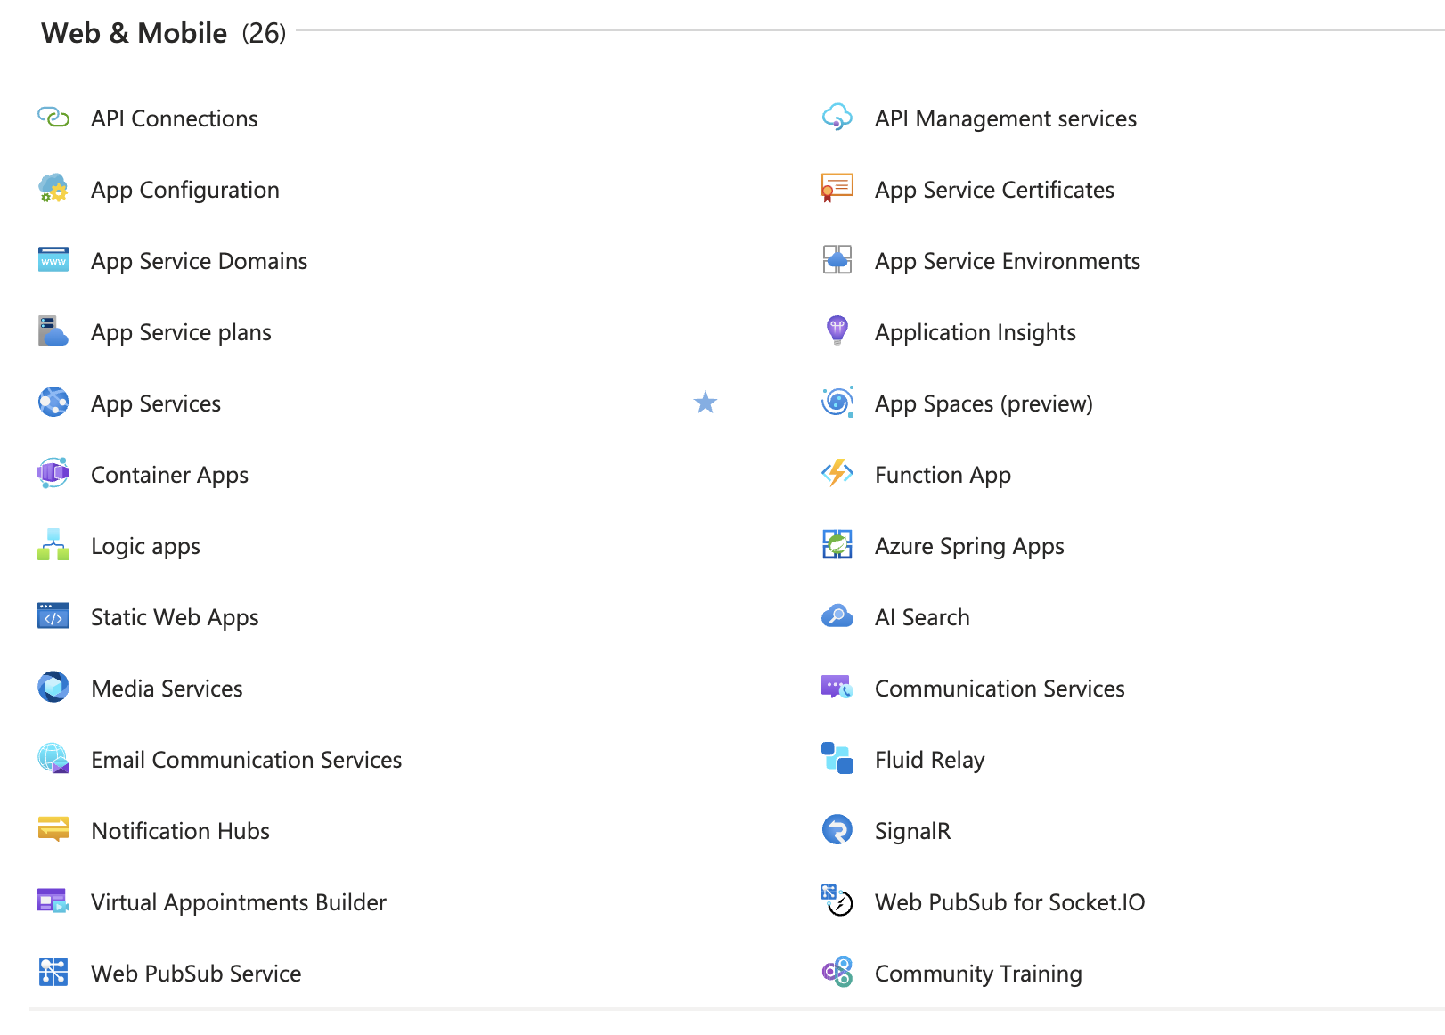The height and width of the screenshot is (1035, 1445).
Task: Click the Static Web Apps code icon
Action: pyautogui.click(x=53, y=616)
